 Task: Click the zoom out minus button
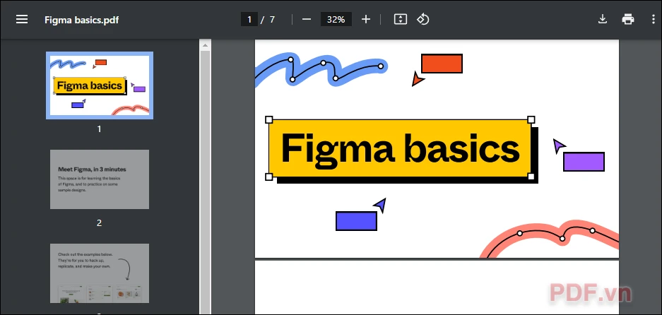pos(307,20)
